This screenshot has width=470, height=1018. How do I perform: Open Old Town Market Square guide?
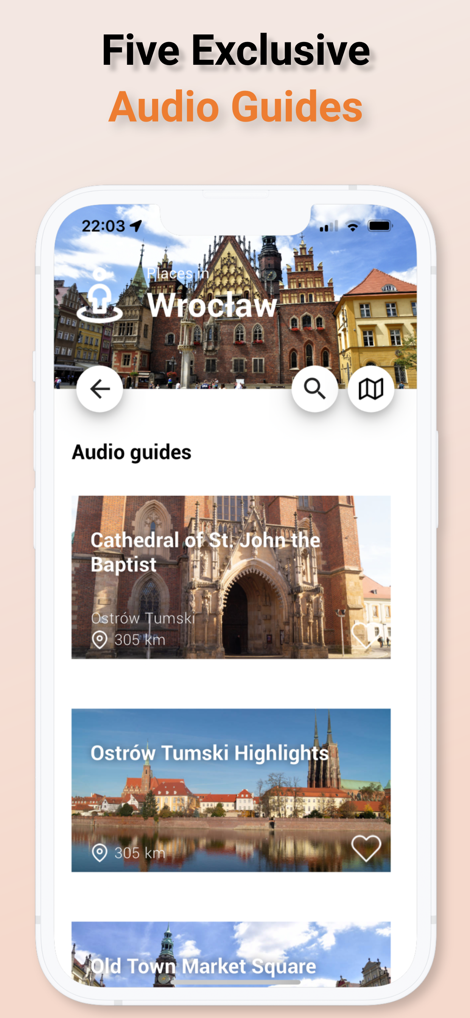[231, 954]
